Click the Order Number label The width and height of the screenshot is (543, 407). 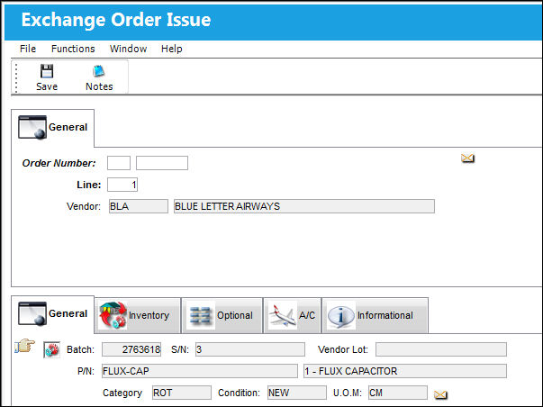59,163
